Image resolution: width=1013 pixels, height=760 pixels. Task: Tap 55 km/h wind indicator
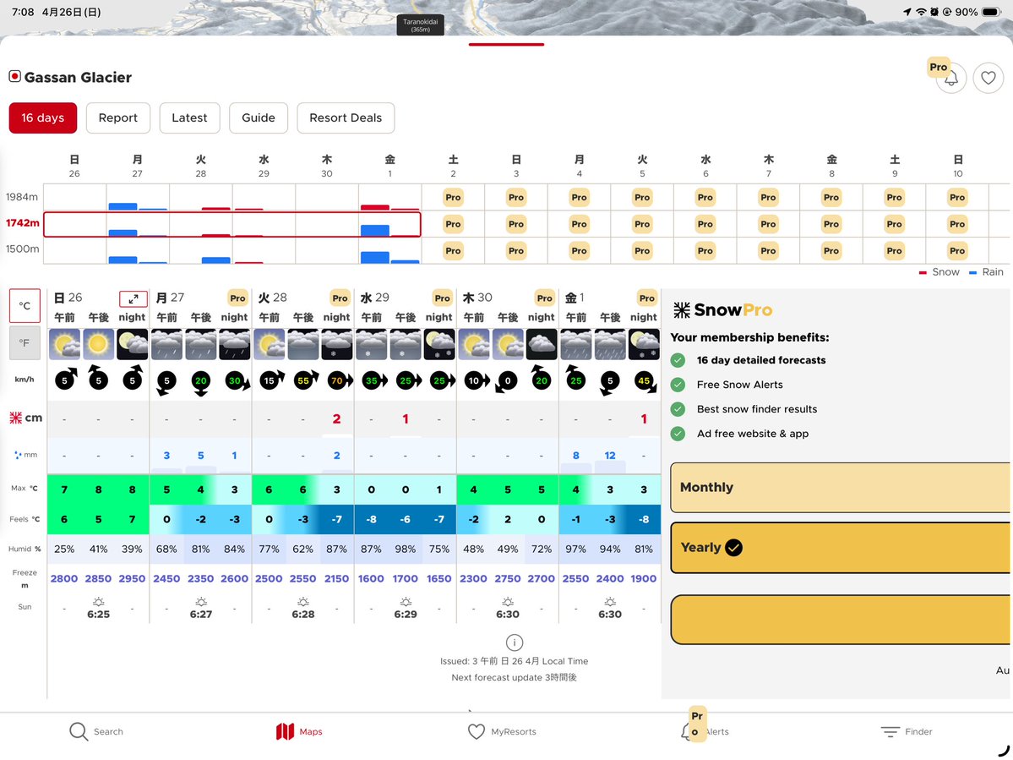(304, 380)
